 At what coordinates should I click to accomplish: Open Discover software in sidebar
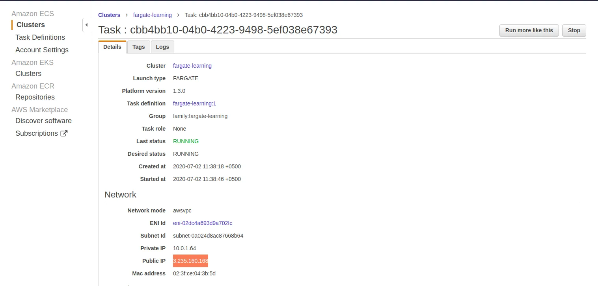point(43,121)
